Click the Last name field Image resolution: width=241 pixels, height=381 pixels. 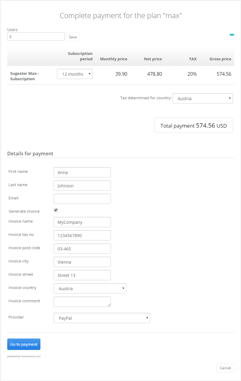[x=82, y=186]
